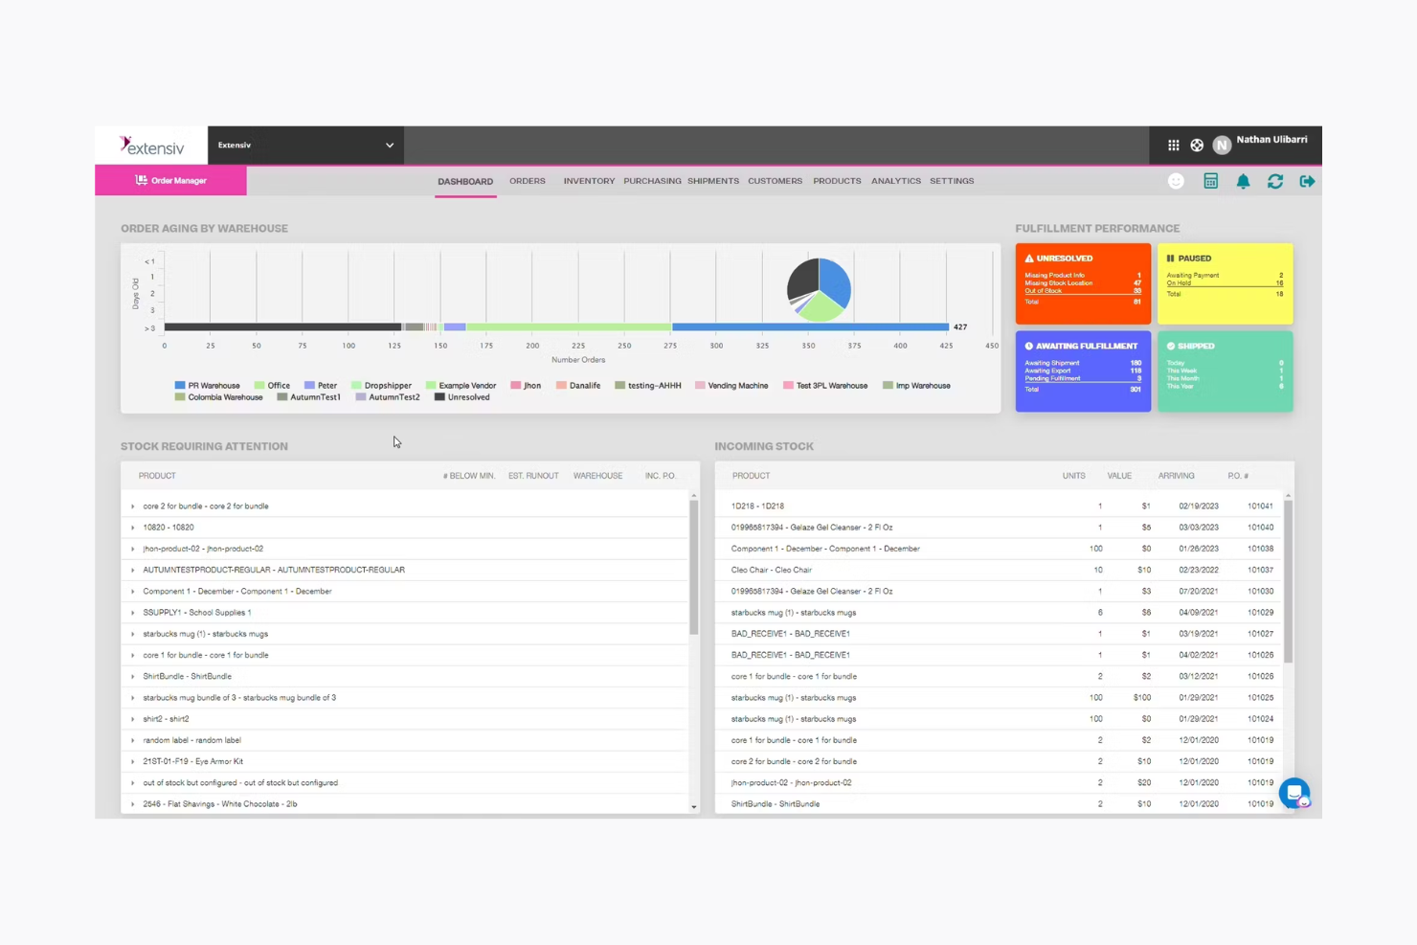Switch to the ORDERS tab

pos(527,180)
